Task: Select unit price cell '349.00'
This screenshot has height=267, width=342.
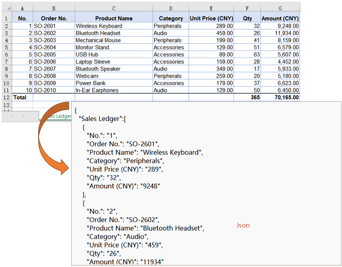Action: tap(211, 69)
